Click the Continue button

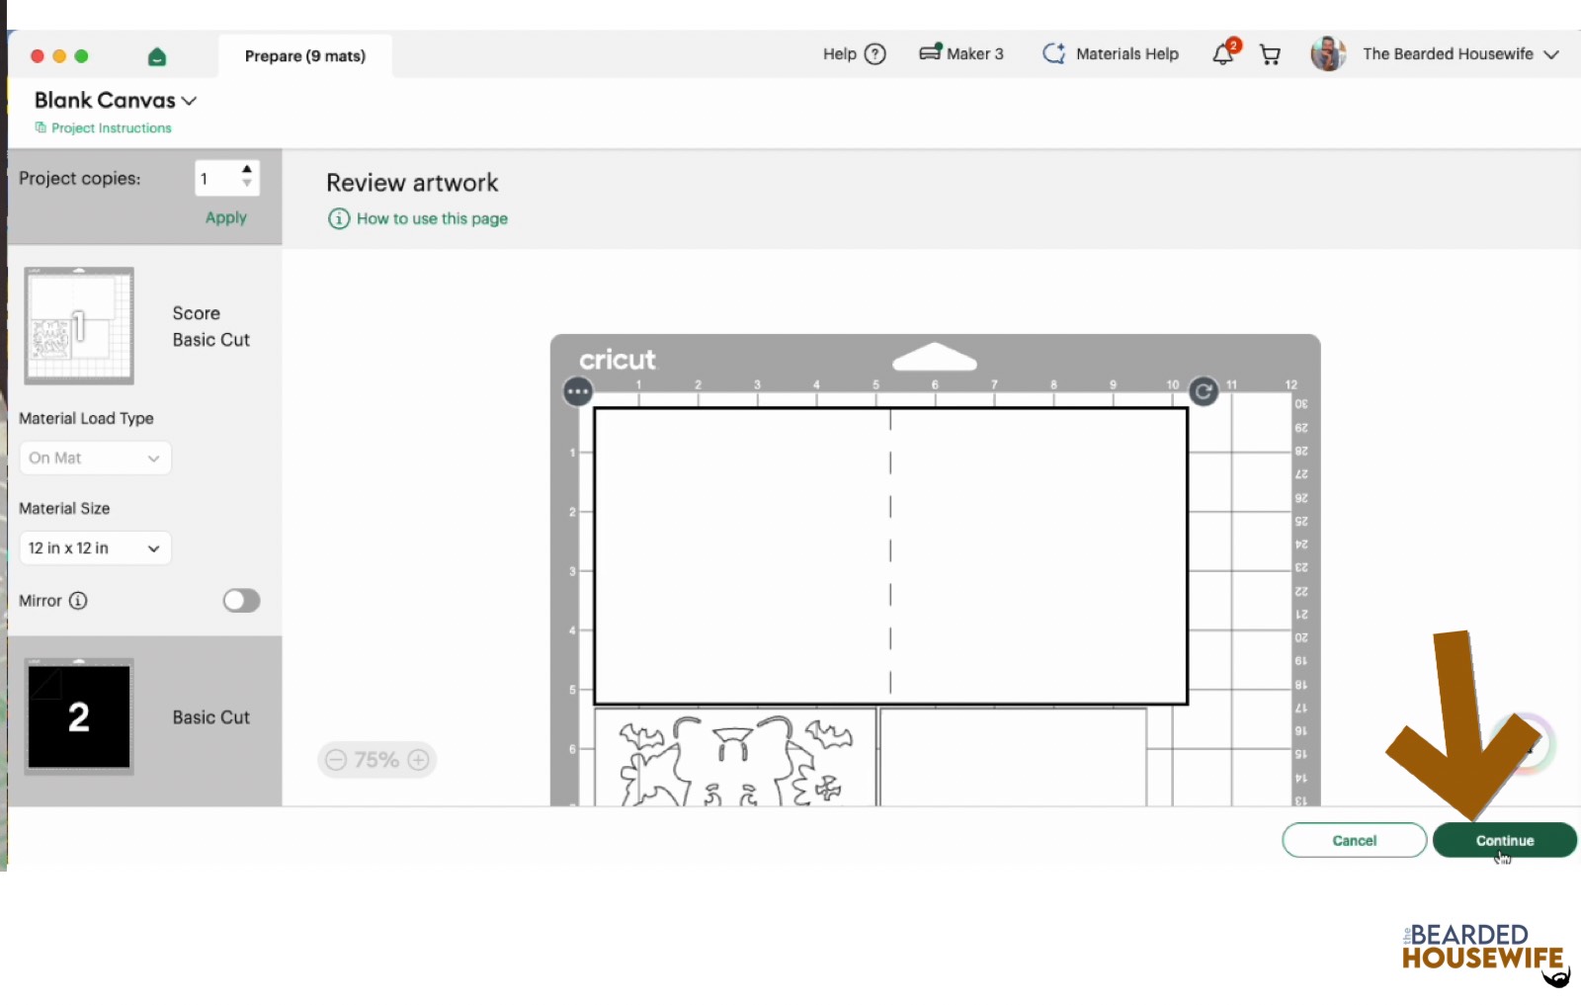pos(1505,841)
